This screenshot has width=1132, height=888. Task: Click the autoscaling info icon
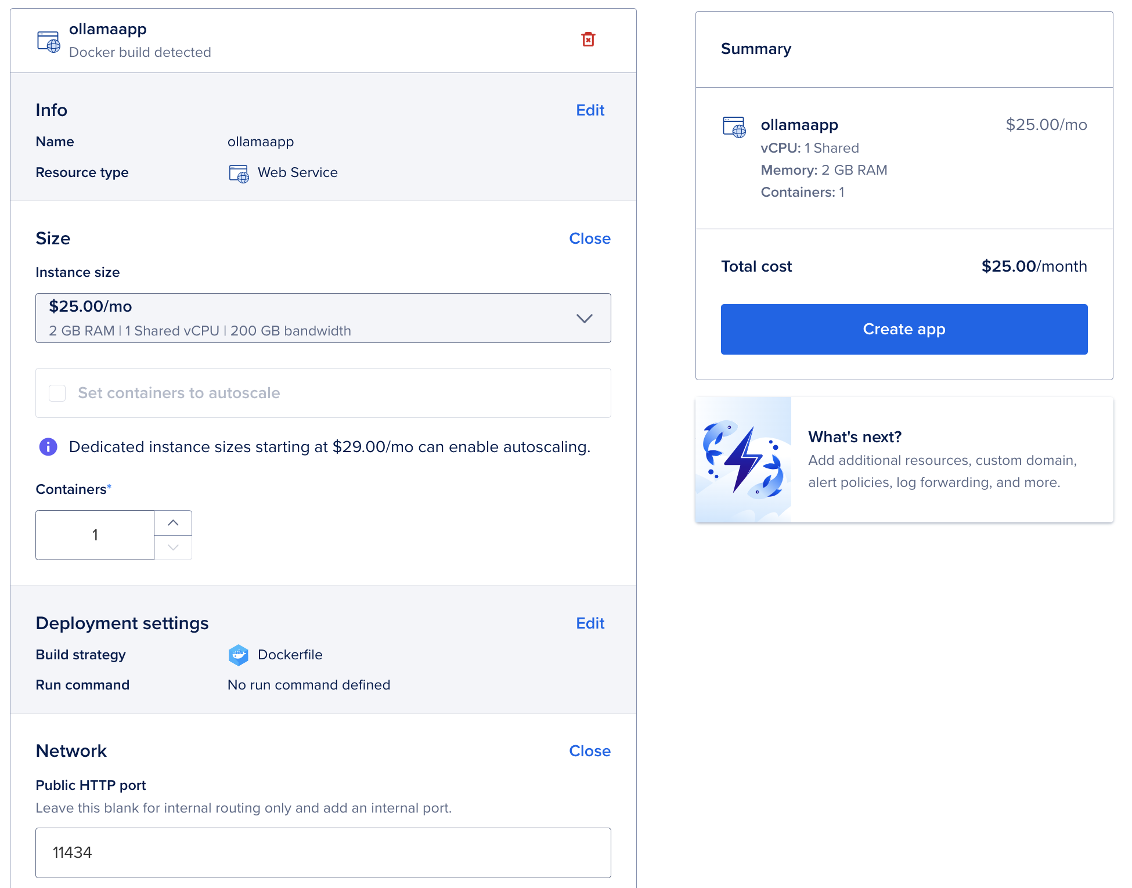48,447
